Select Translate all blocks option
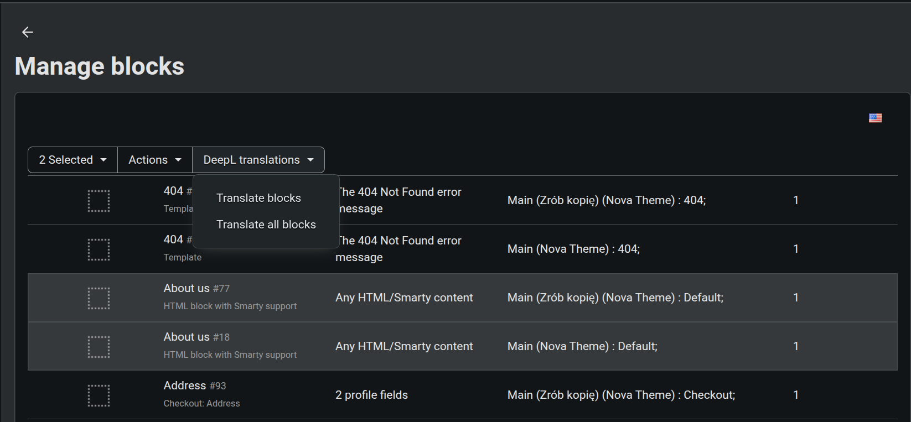The width and height of the screenshot is (911, 422). pyautogui.click(x=266, y=225)
